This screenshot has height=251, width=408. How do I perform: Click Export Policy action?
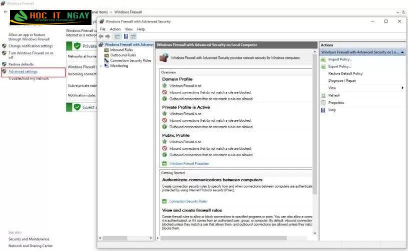(x=339, y=66)
